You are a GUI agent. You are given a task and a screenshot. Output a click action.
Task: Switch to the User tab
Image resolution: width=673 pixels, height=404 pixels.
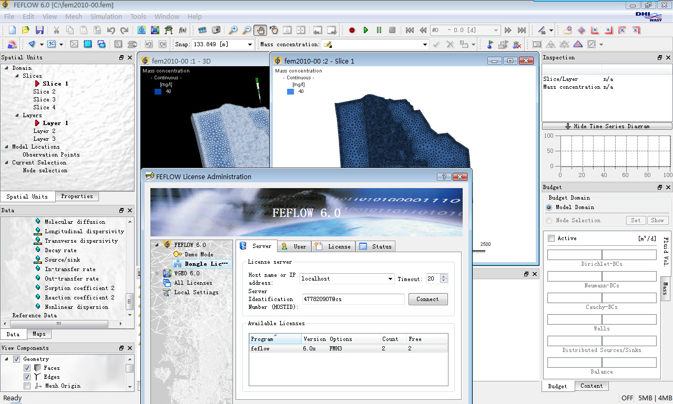pyautogui.click(x=294, y=246)
